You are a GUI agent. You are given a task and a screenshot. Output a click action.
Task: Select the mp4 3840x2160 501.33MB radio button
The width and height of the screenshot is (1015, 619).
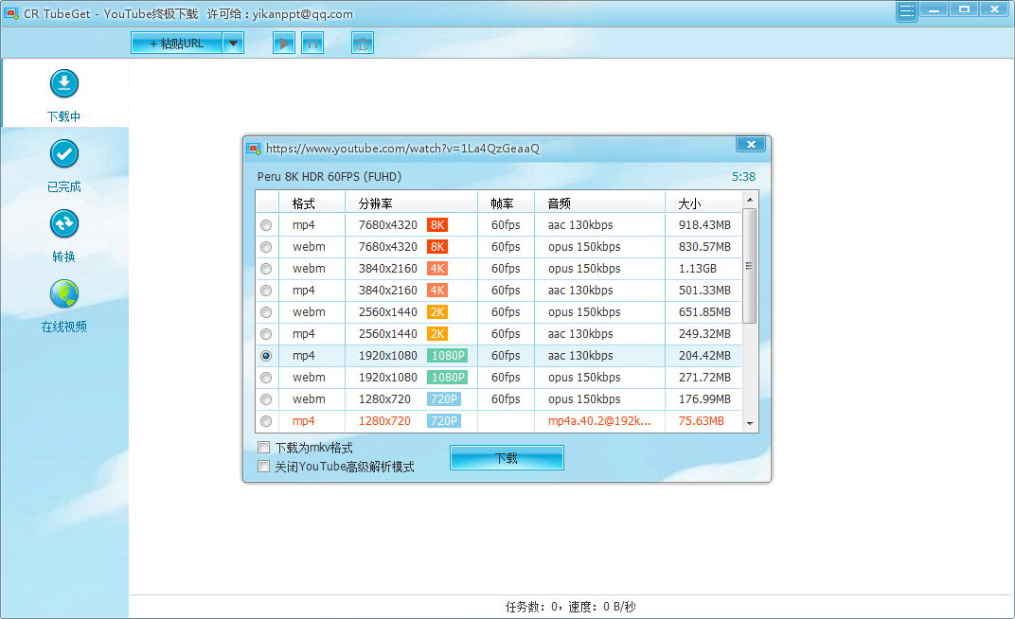[266, 292]
